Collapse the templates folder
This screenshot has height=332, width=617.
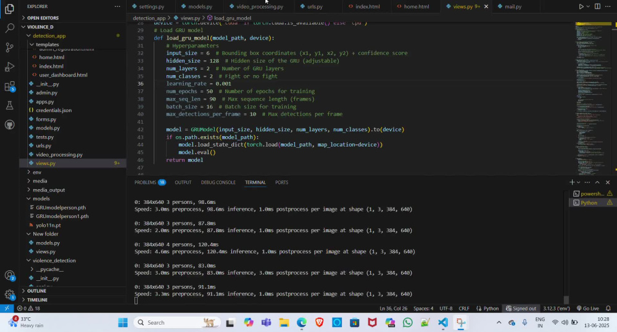(x=48, y=44)
